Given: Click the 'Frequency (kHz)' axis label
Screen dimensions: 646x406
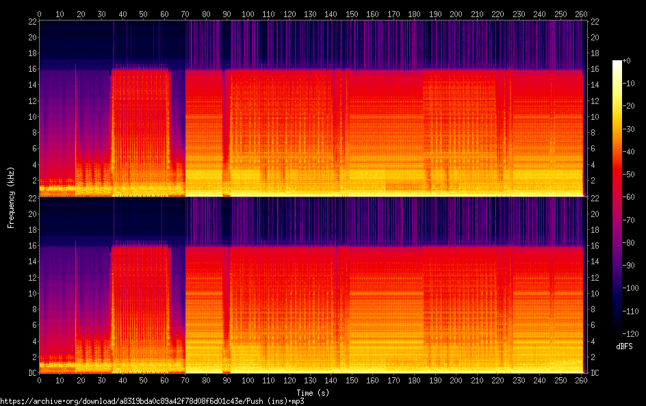Looking at the screenshot, I should point(11,196).
